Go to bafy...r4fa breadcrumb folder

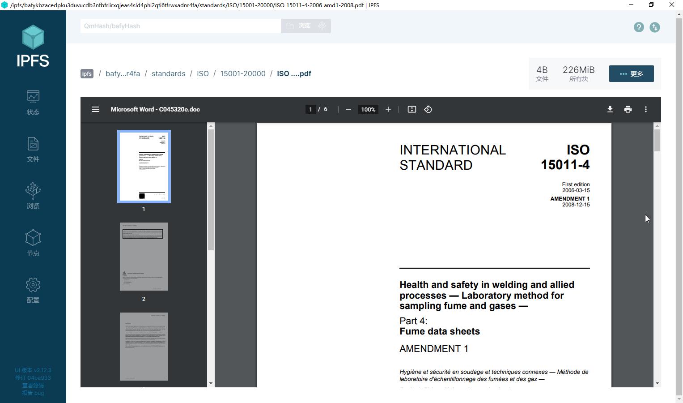123,74
